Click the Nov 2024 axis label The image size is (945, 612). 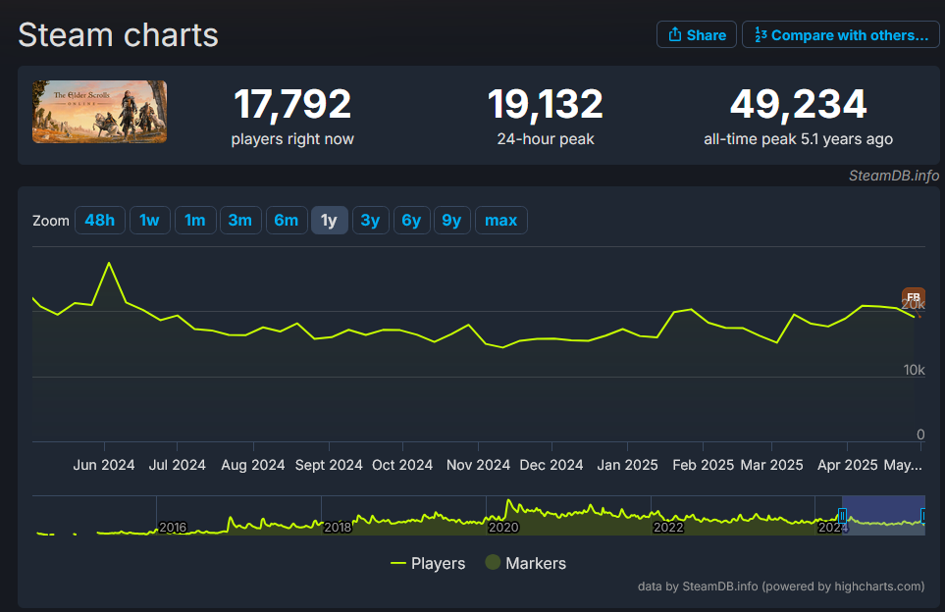(x=478, y=465)
